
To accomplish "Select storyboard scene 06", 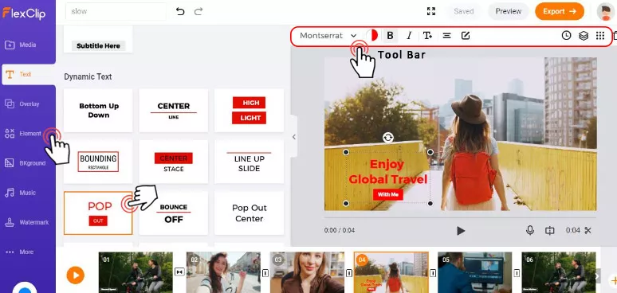I will (x=559, y=272).
